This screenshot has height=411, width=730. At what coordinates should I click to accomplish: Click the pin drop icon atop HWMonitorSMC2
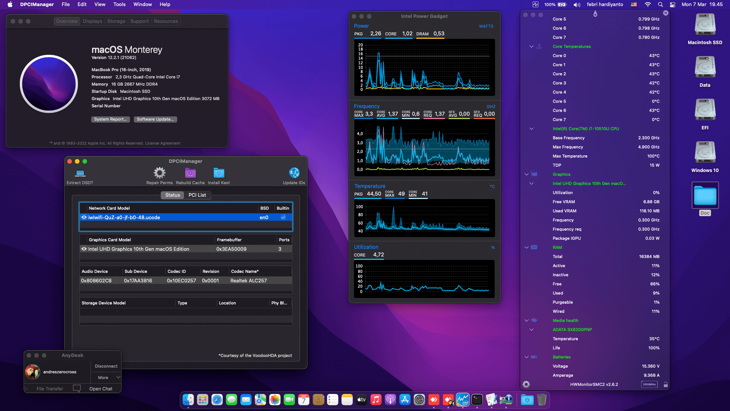point(595,14)
